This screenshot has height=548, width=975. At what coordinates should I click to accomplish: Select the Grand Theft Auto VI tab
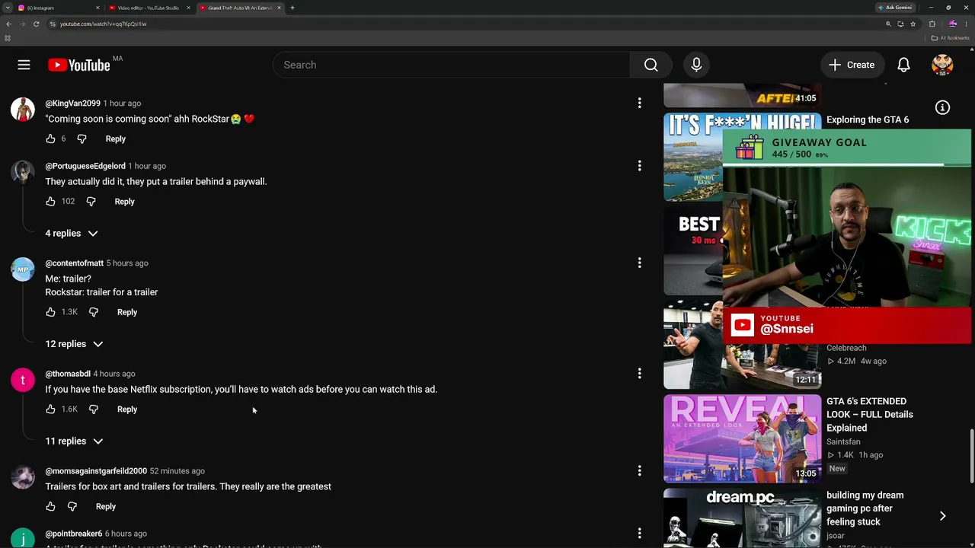point(240,8)
